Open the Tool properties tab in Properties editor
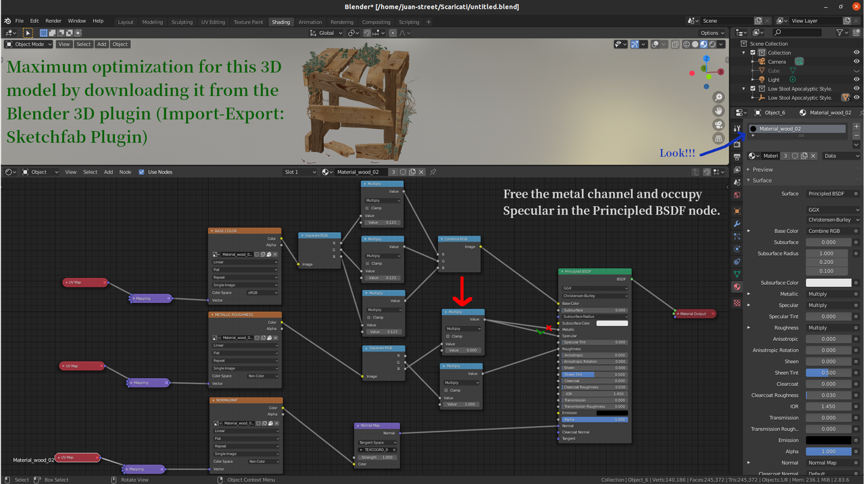865x484 pixels. 737,128
